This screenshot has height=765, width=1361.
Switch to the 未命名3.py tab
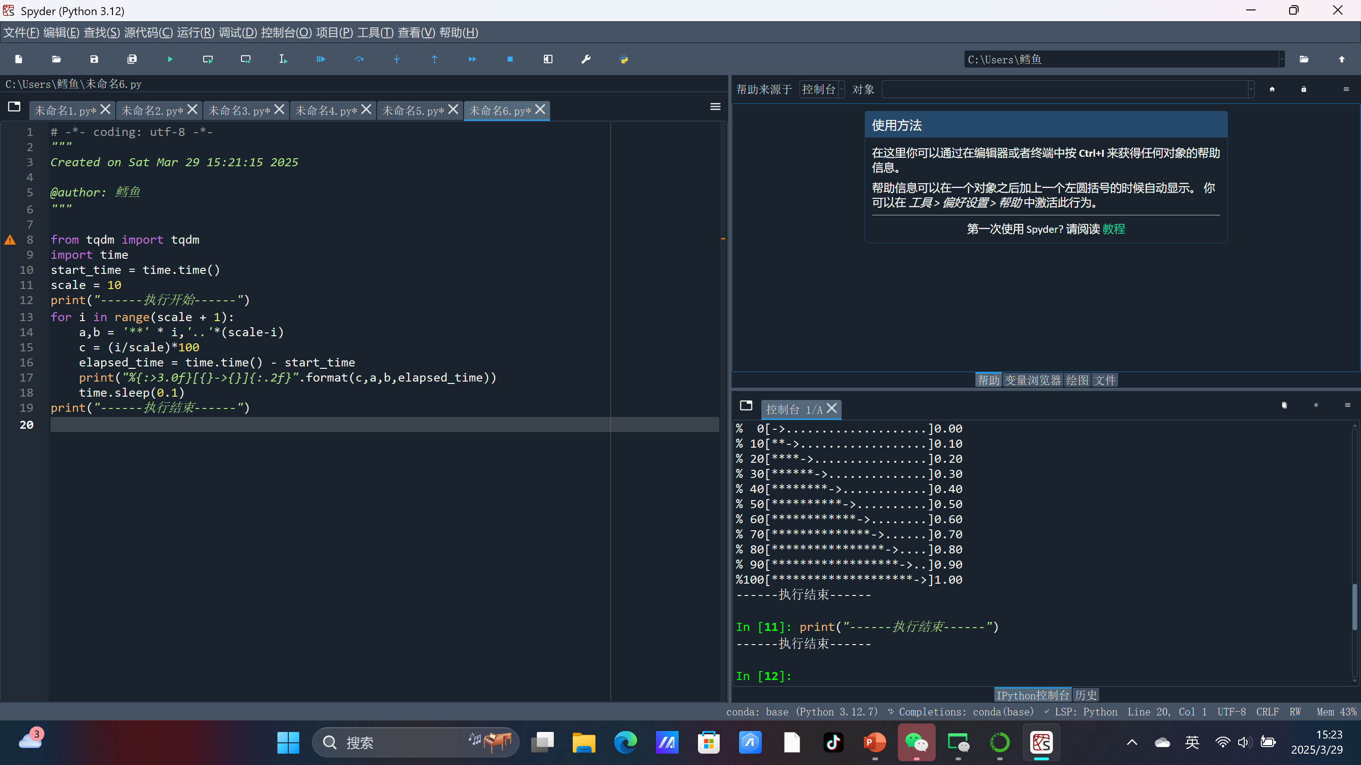click(239, 110)
